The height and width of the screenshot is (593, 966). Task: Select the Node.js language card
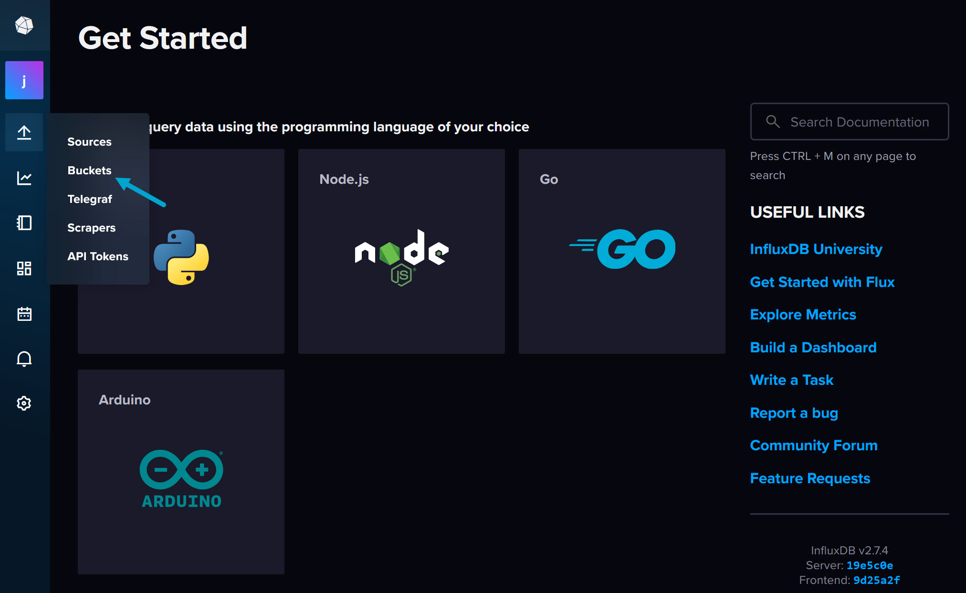pos(401,251)
